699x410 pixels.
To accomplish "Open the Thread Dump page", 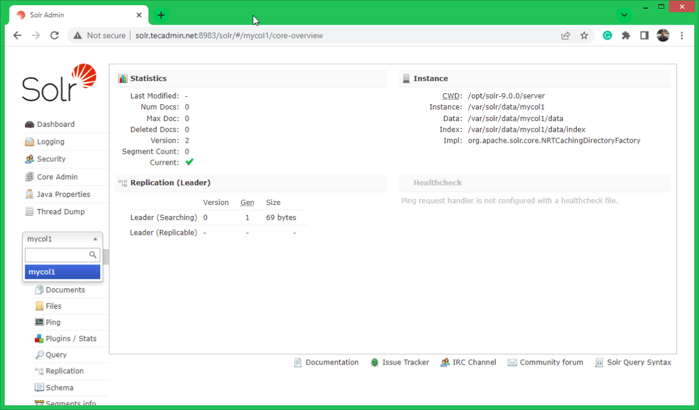I will point(61,211).
